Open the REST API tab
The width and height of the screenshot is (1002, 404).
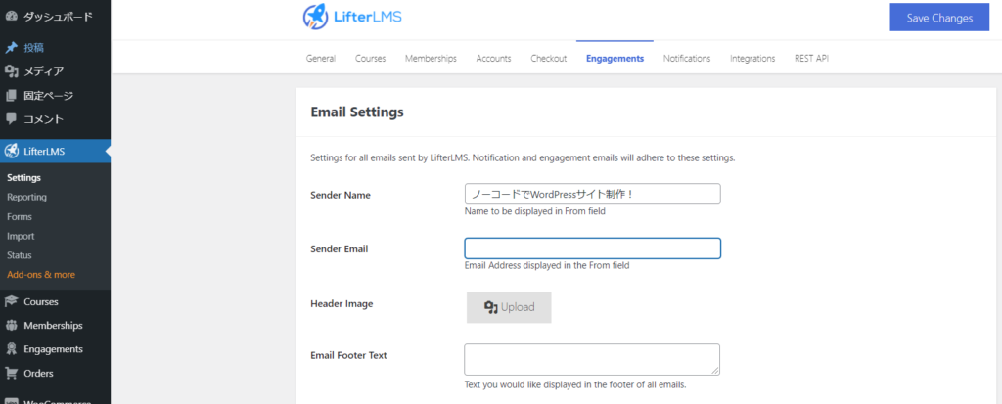coord(811,58)
